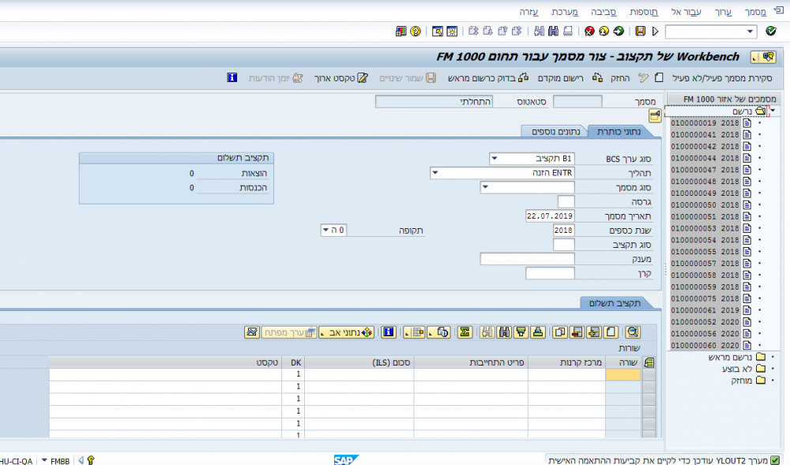Click the blue info icon in the application toolbar
The image size is (790, 465).
tap(231, 77)
